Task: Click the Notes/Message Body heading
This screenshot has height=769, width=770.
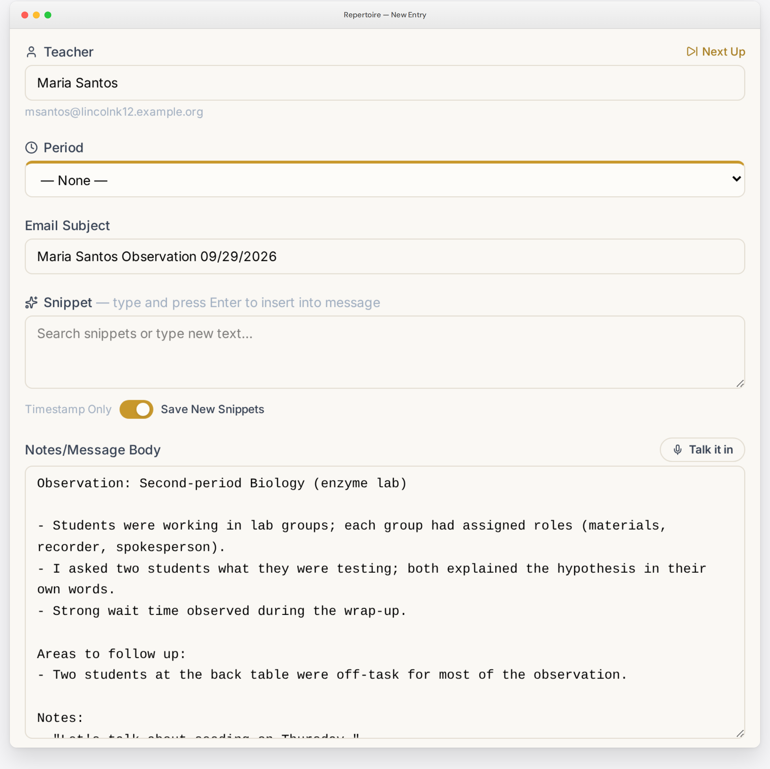Action: tap(93, 450)
